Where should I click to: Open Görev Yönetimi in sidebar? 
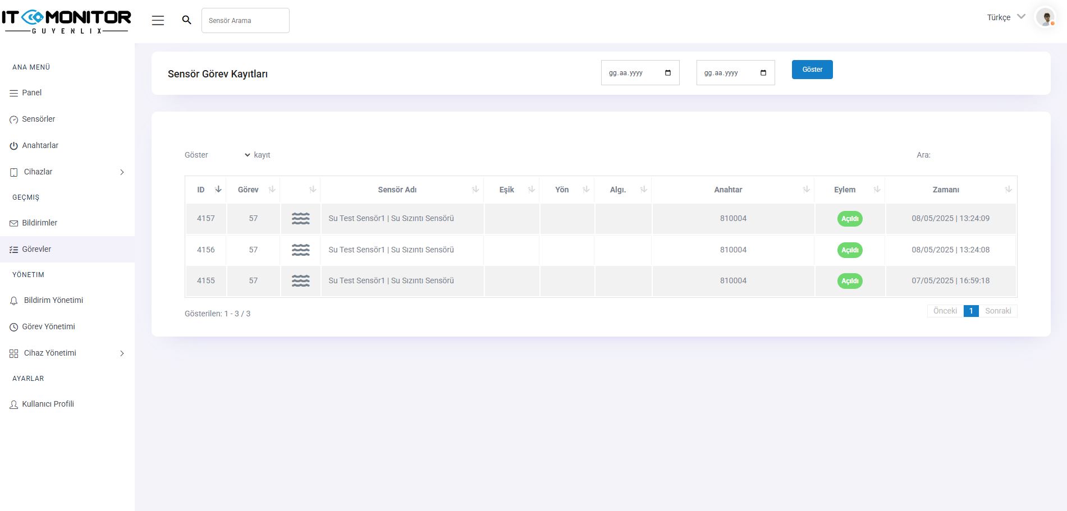click(x=48, y=326)
